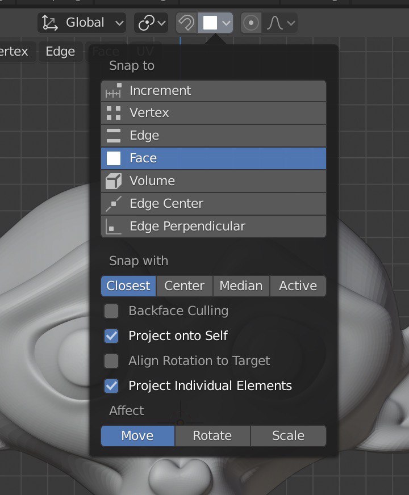The height and width of the screenshot is (495, 409).
Task: Open the Edge menu in header
Action: click(60, 52)
